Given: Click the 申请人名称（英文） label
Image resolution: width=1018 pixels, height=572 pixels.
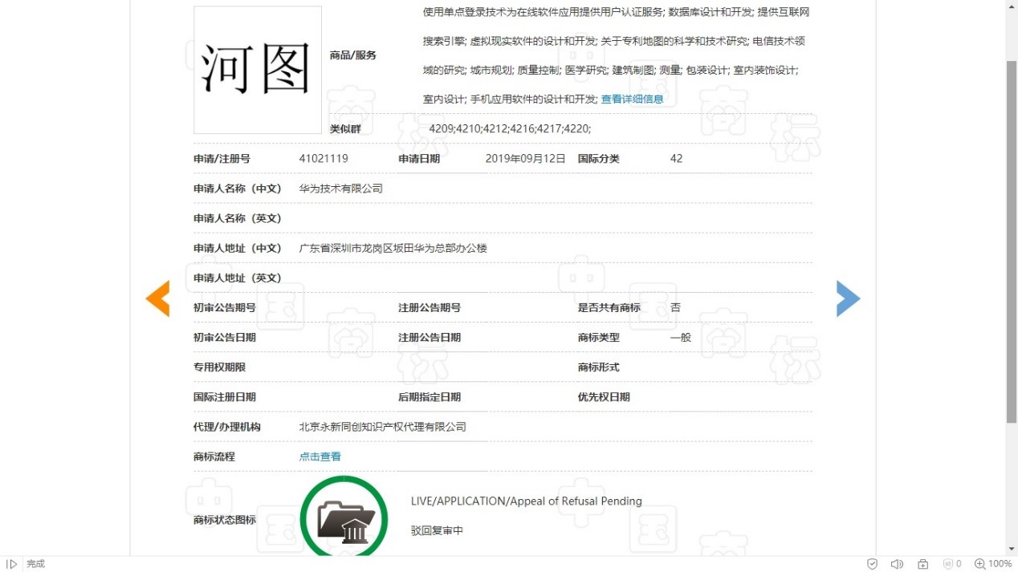Looking at the screenshot, I should pos(238,218).
